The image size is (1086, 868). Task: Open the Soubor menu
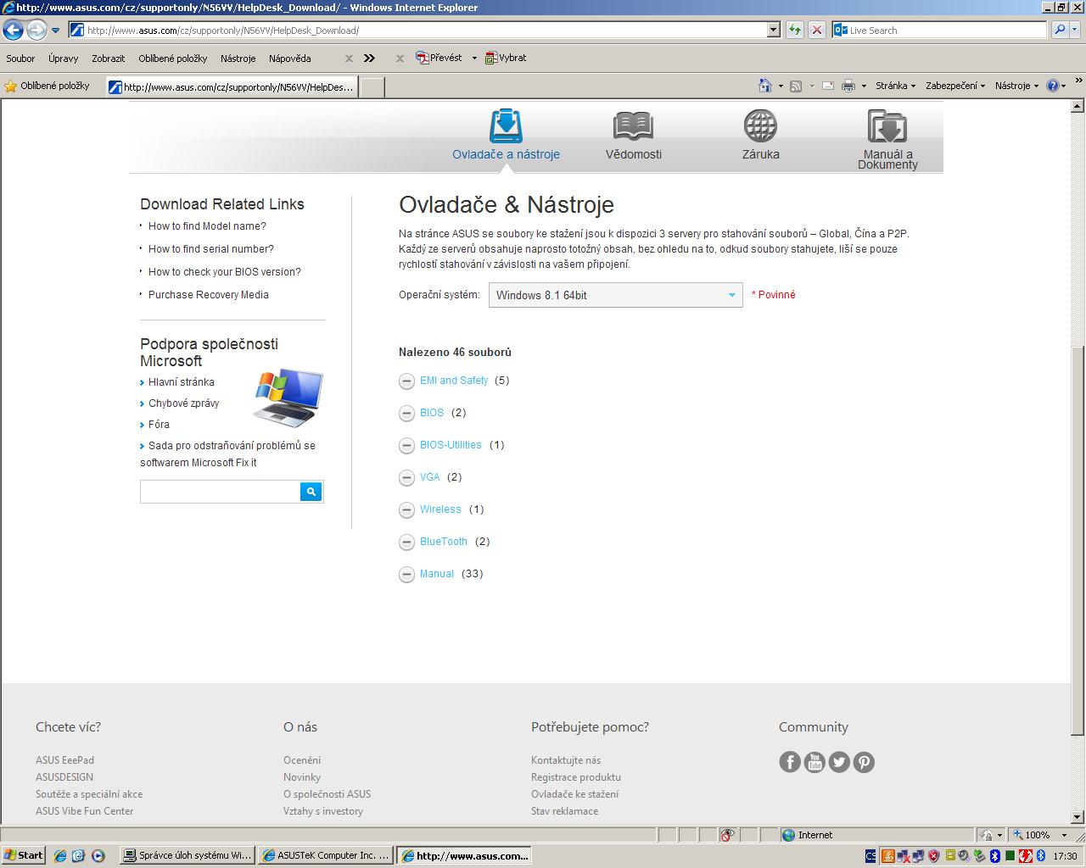click(x=20, y=58)
